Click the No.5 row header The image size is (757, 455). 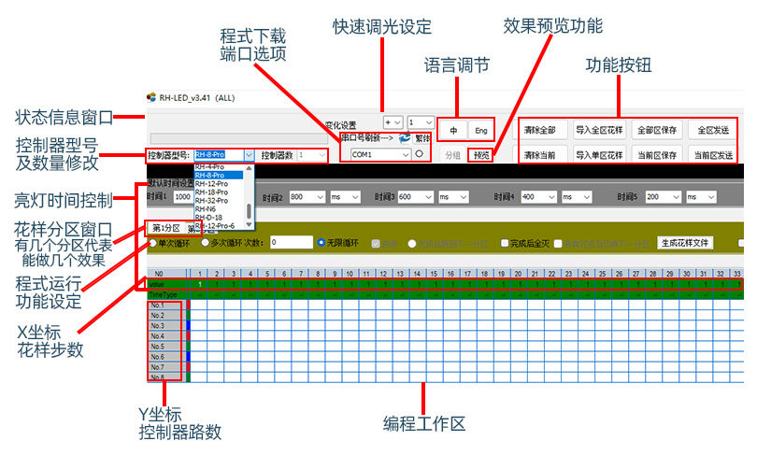click(x=157, y=346)
